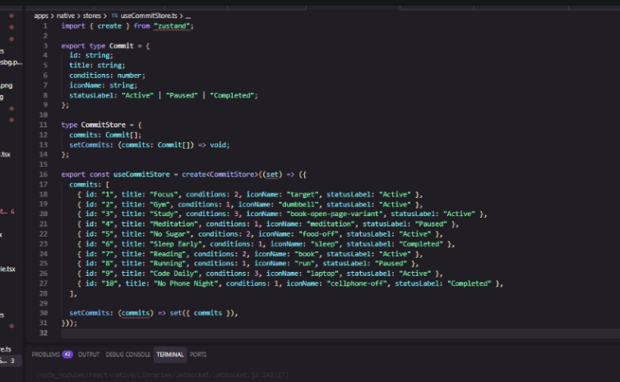Open the 'native' breadcrumb segment
The width and height of the screenshot is (620, 382).
pos(65,16)
